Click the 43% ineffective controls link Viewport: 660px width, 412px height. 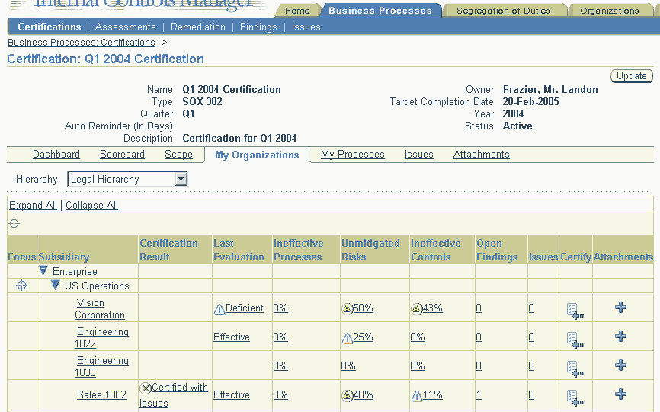pyautogui.click(x=432, y=308)
